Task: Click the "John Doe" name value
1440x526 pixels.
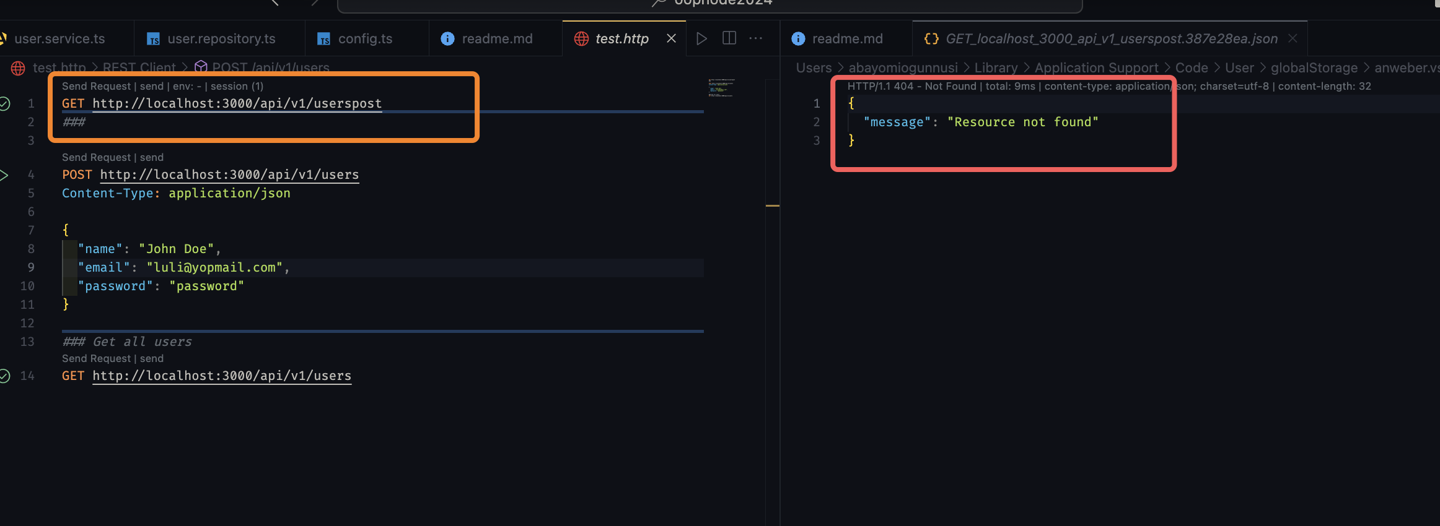Action: [x=177, y=249]
